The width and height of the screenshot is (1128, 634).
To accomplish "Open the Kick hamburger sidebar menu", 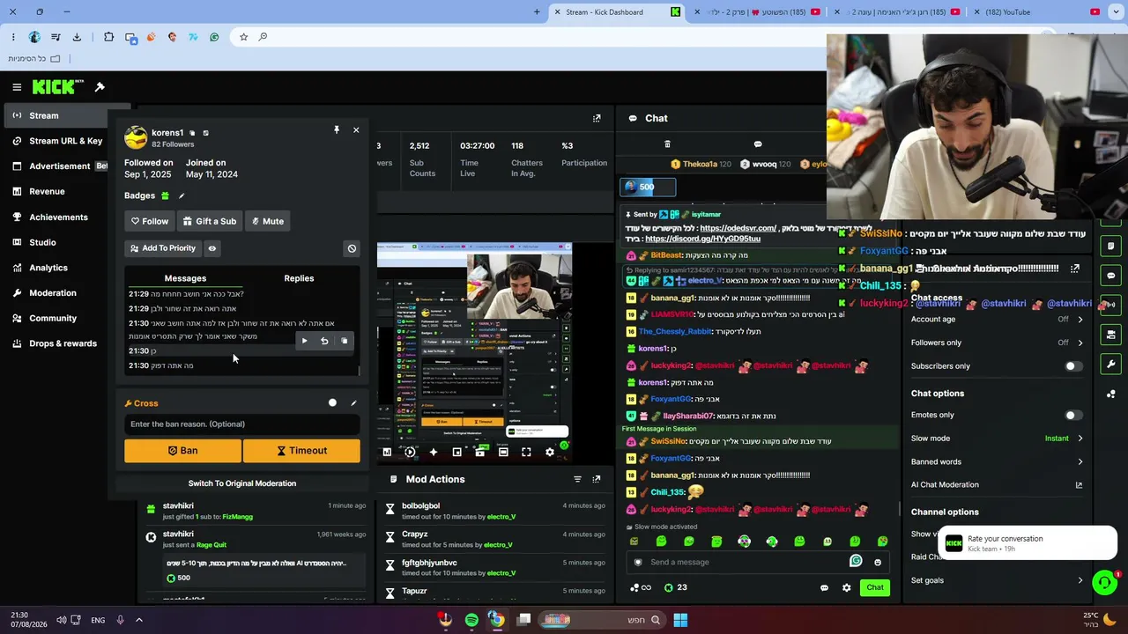I will tap(17, 87).
